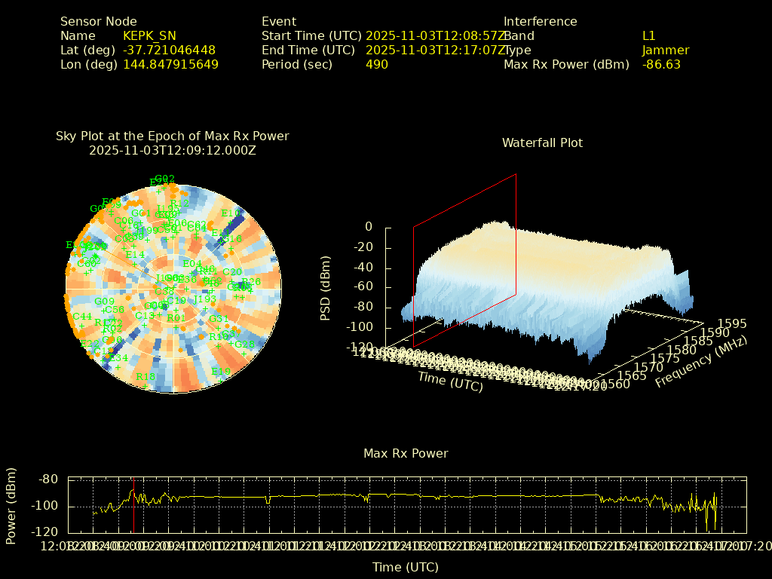Viewport: 772px width, 579px height.
Task: Select satellite C44 on the sky plot
Action: 81,317
